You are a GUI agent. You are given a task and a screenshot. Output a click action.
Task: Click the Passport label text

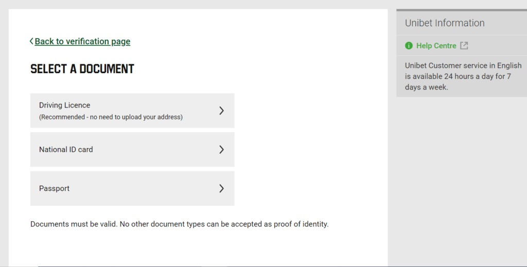click(54, 188)
